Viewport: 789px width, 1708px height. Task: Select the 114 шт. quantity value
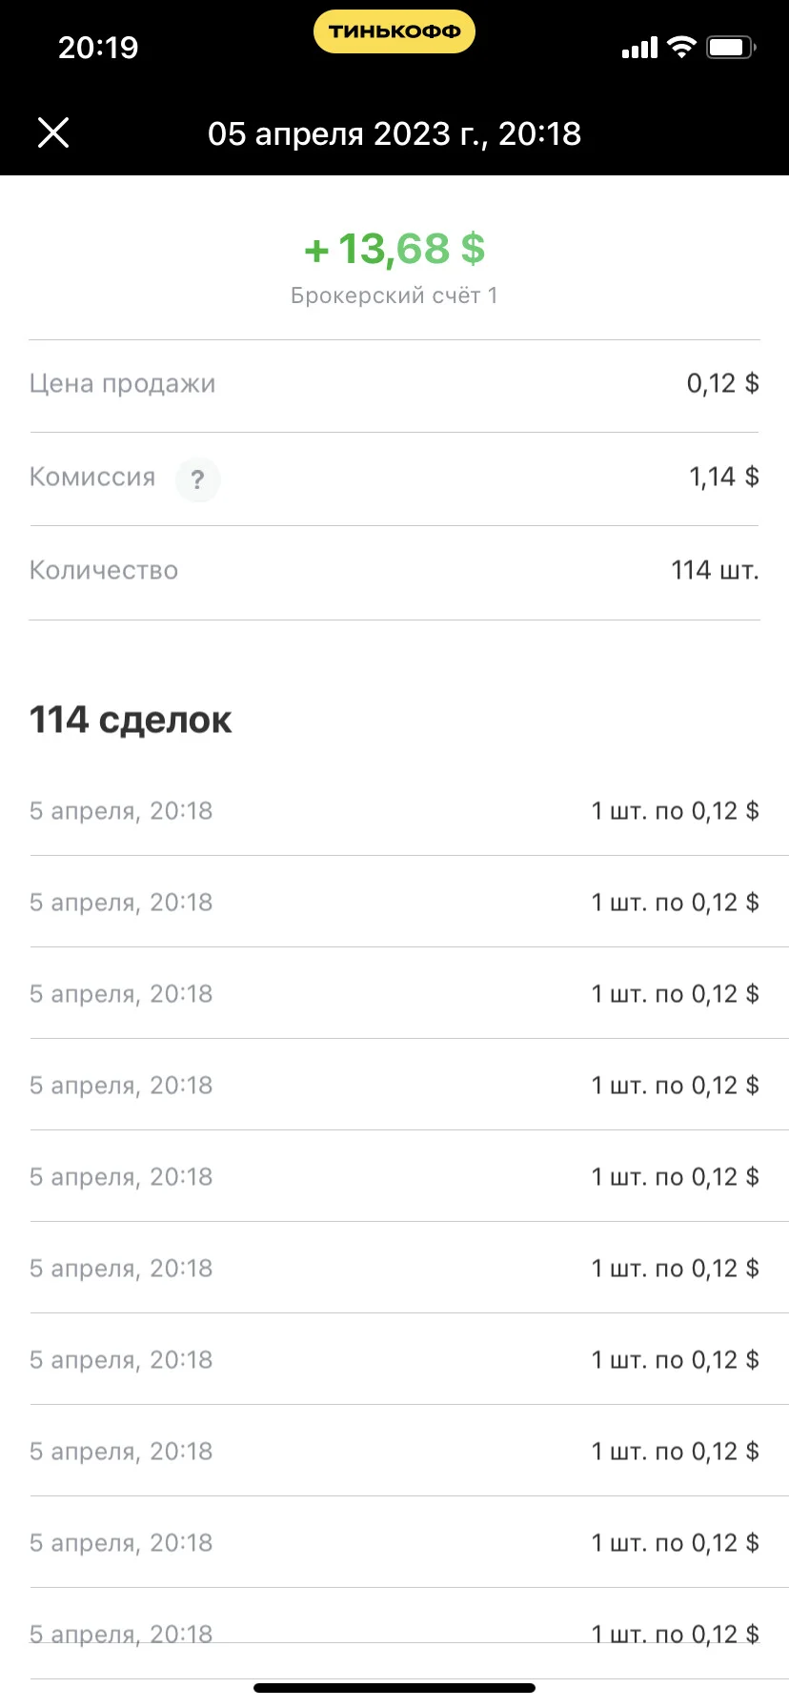716,570
